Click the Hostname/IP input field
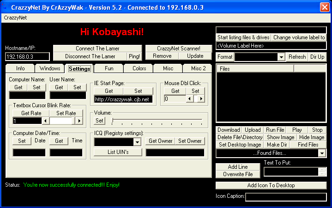The image size is (332, 208). coord(27,57)
